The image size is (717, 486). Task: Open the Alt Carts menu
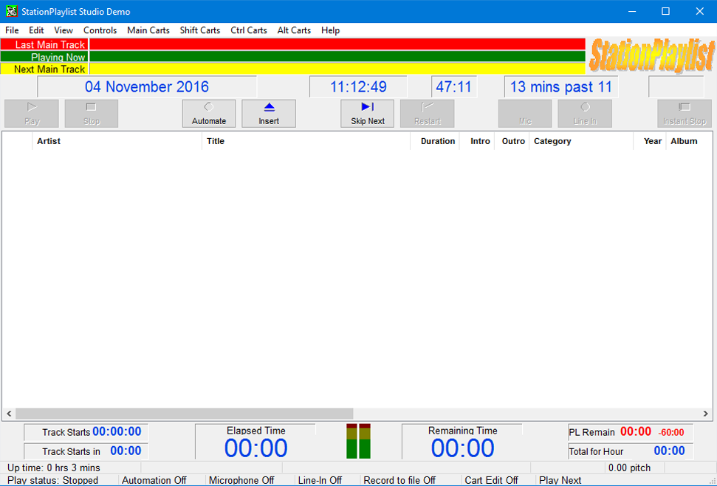point(294,30)
